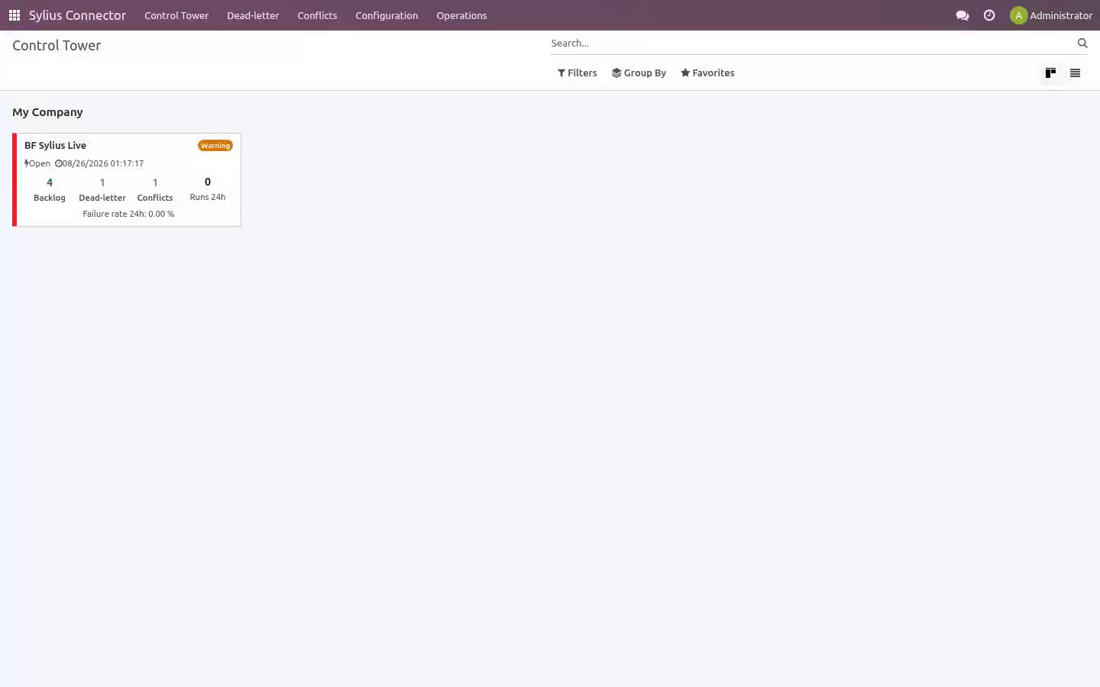
Task: Click the My Company group header
Action: pyautogui.click(x=47, y=112)
